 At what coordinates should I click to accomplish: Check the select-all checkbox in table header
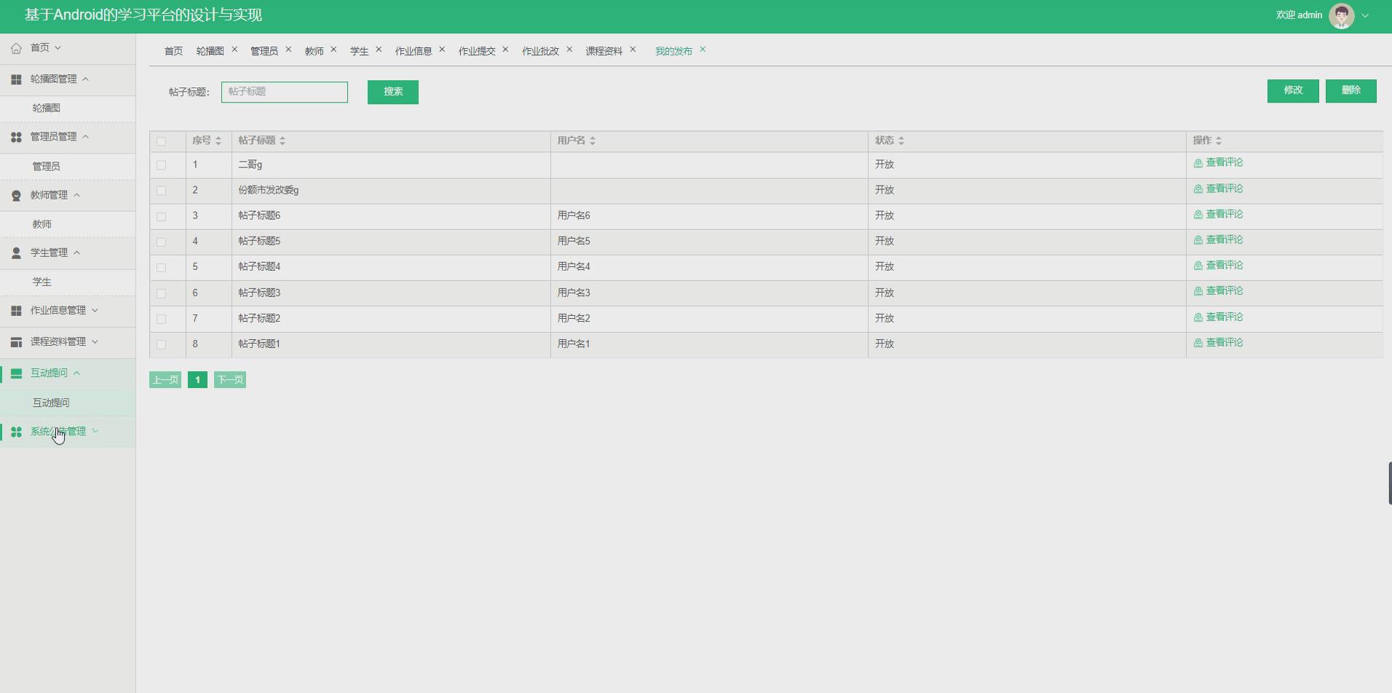coord(161,141)
